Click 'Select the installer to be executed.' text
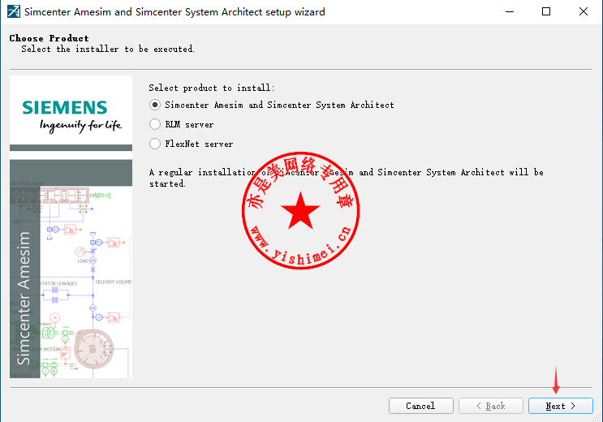The image size is (603, 422). (108, 49)
